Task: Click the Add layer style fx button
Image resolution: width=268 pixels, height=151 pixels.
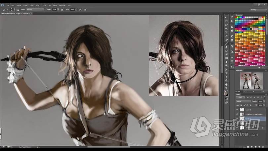Action: pos(245,147)
